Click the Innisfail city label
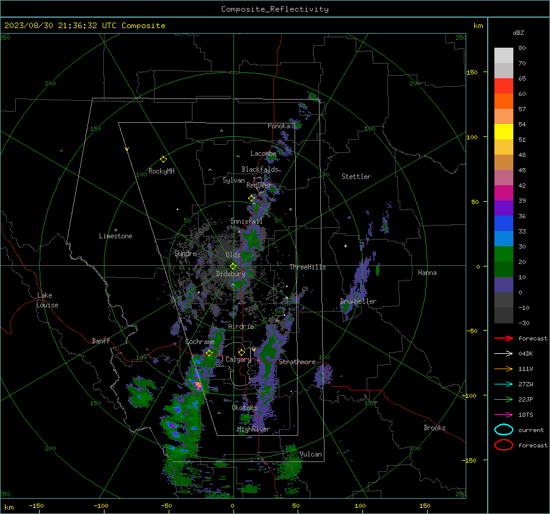Image resolution: width=550 pixels, height=514 pixels. click(246, 221)
